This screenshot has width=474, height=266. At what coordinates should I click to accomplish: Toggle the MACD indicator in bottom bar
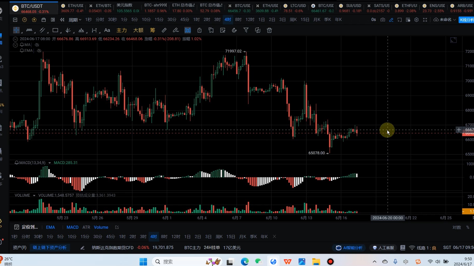point(72,227)
